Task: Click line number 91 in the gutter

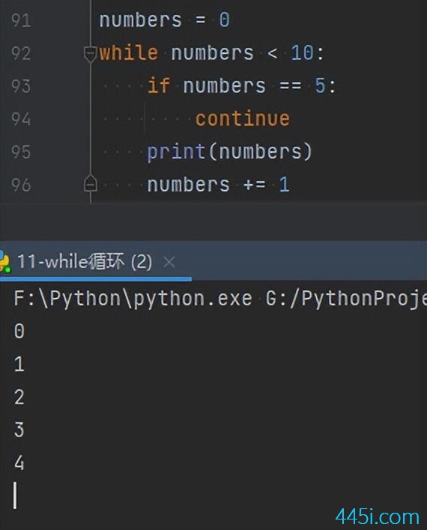Action: [21, 20]
